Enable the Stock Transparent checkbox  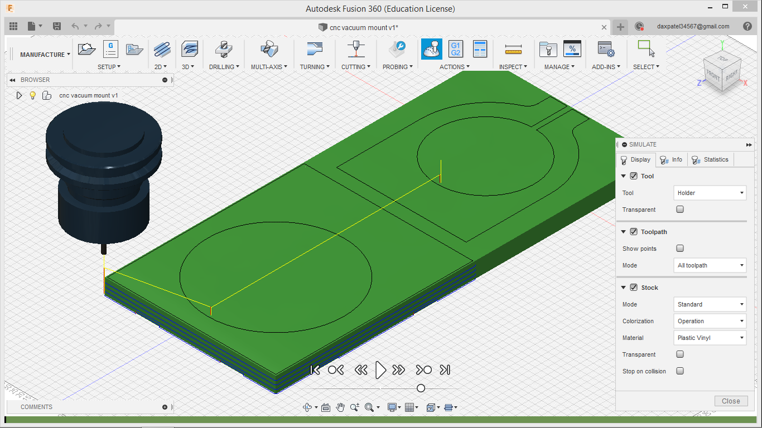pos(680,354)
